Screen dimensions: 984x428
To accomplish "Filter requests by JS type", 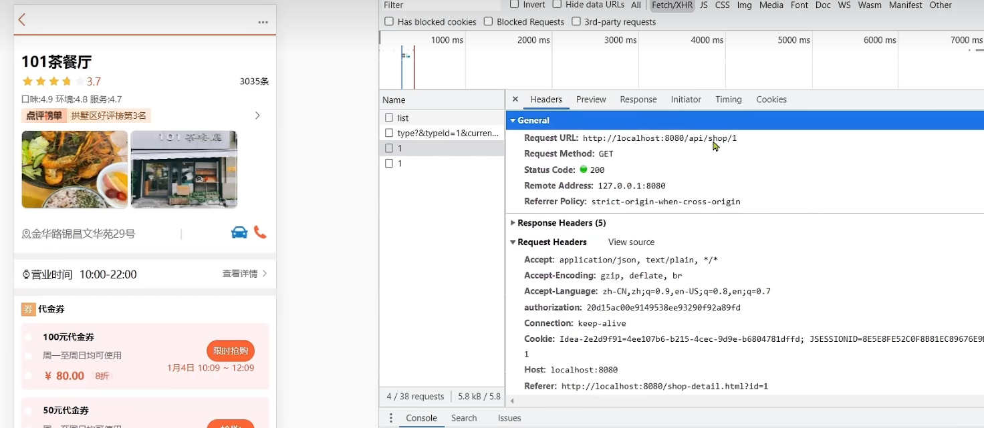I will 704,5.
